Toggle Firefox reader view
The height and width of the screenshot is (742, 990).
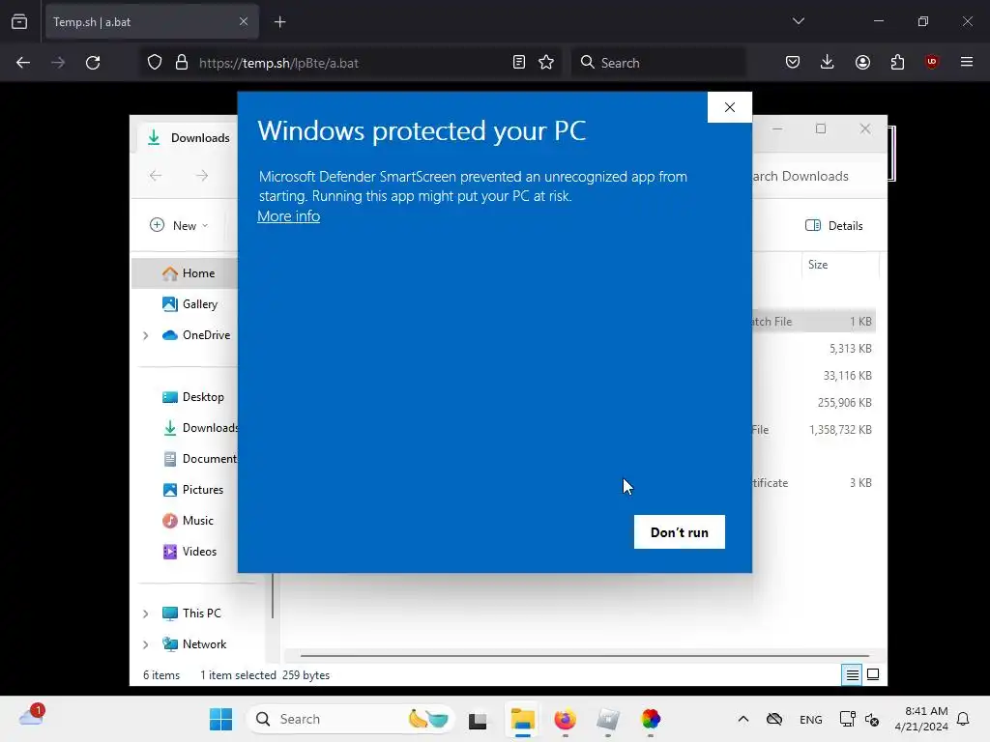pyautogui.click(x=519, y=63)
